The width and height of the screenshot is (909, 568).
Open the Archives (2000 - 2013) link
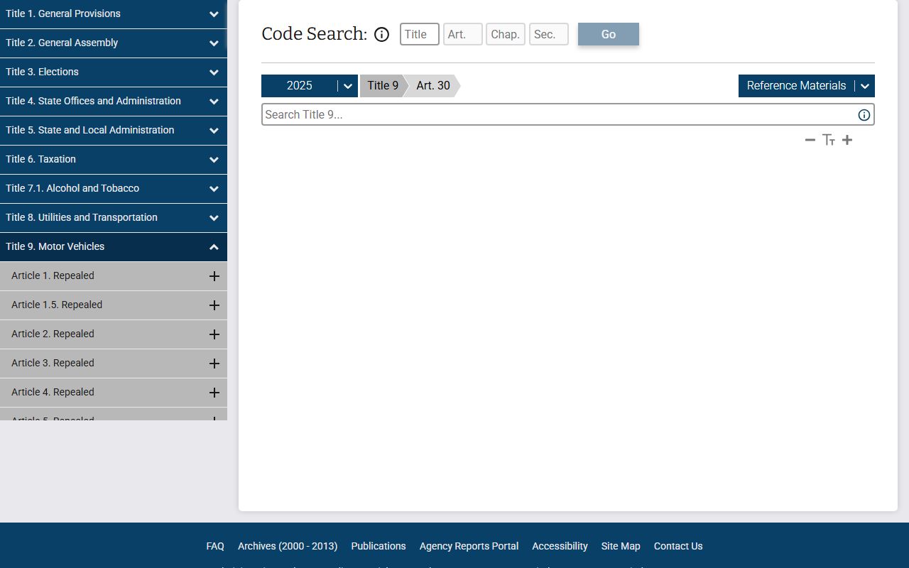pos(288,546)
